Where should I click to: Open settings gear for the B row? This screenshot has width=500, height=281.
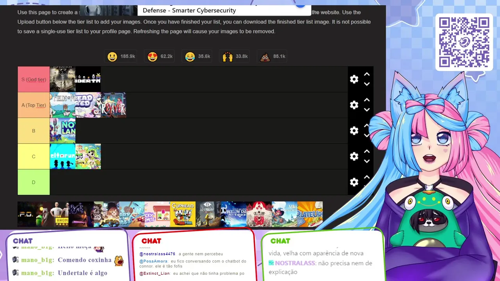(354, 131)
